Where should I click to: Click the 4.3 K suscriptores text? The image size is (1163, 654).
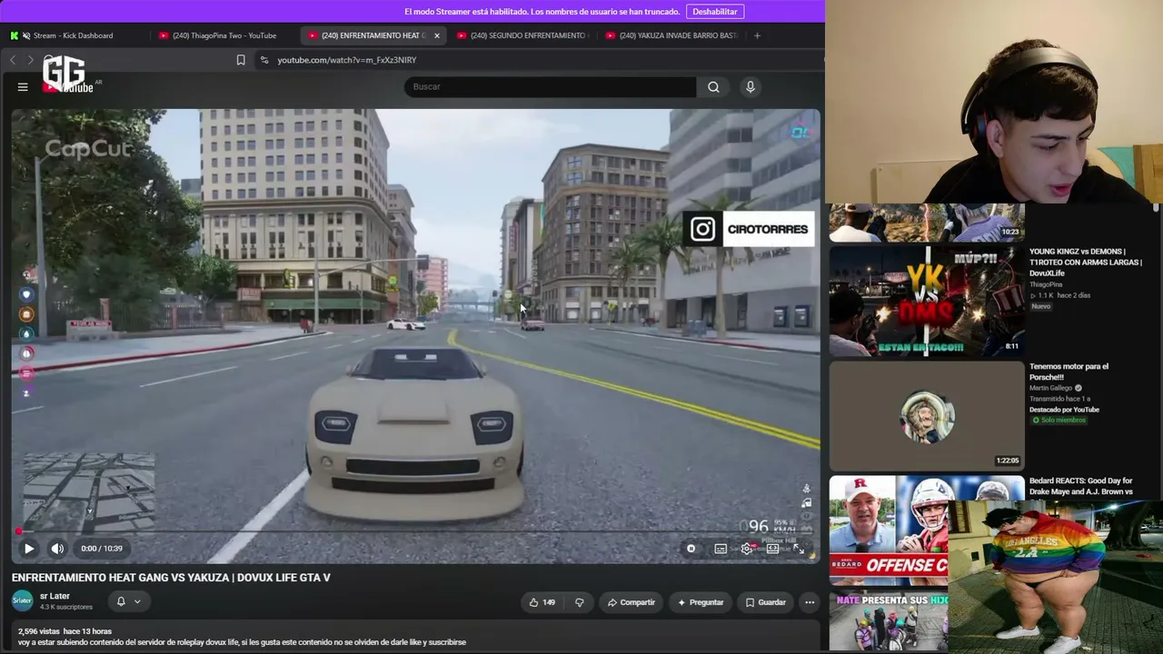[66, 607]
